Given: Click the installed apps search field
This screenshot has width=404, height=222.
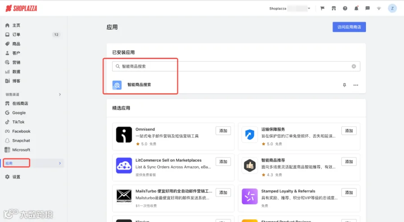Looking at the screenshot, I should pyautogui.click(x=236, y=66).
